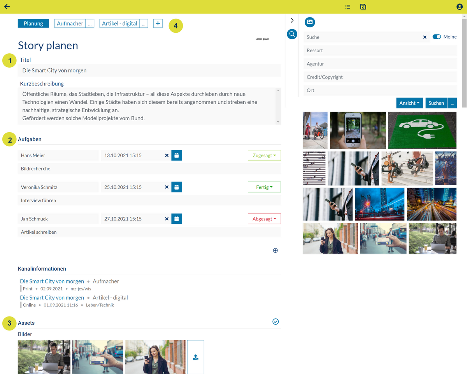Open the Zugesagt status dropdown
The width and height of the screenshot is (467, 374).
pyautogui.click(x=264, y=155)
